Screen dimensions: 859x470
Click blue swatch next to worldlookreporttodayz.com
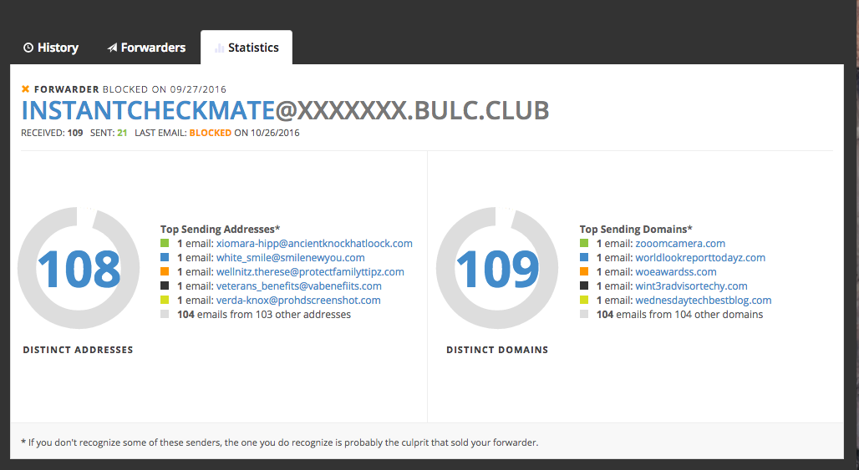[x=584, y=257]
